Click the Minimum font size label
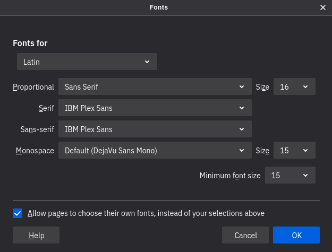This screenshot has height=252, width=332. point(229,175)
